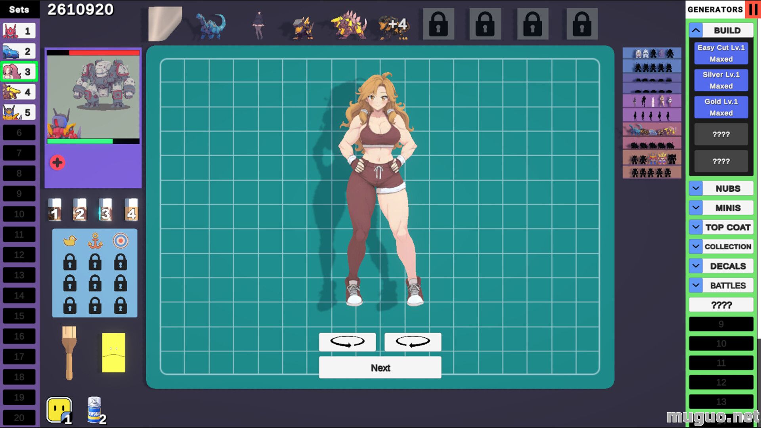Expand the DECALS section
761x428 pixels.
tap(696, 266)
